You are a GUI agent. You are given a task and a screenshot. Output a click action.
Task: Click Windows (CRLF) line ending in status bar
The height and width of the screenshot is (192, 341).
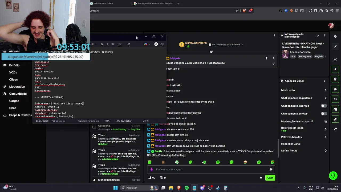124,121
